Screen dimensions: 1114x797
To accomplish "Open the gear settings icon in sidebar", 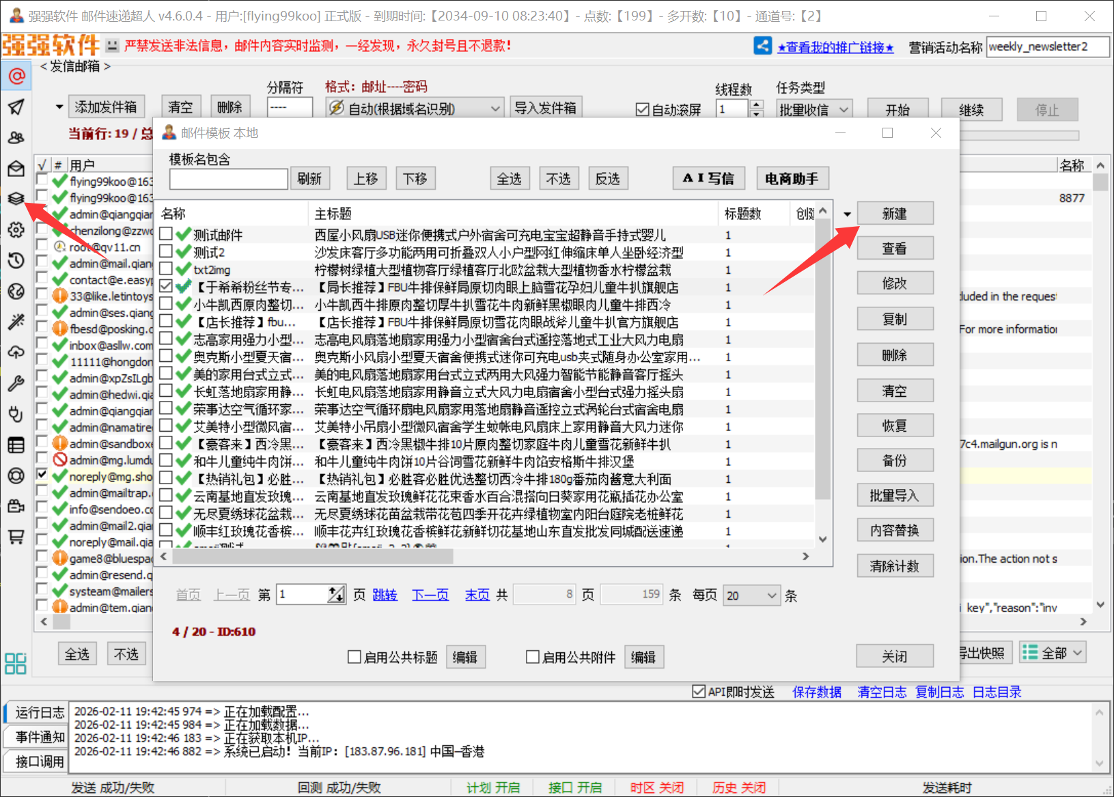I will coord(16,229).
